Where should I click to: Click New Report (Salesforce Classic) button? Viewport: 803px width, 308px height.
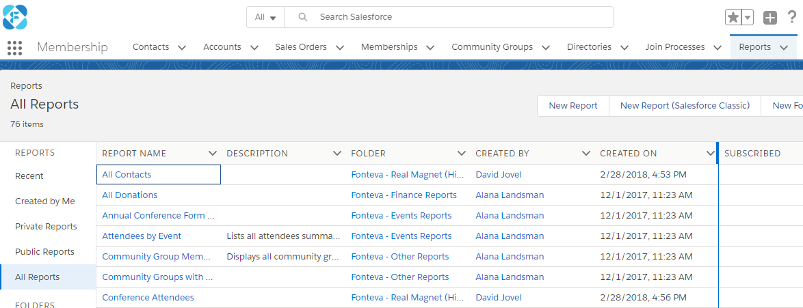[x=685, y=106]
